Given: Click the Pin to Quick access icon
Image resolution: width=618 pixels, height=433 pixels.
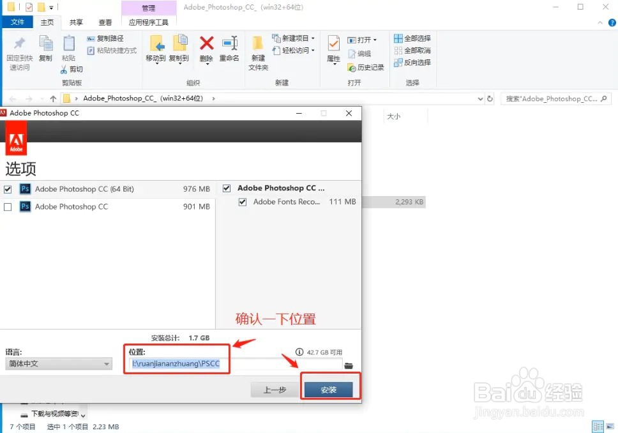Looking at the screenshot, I should [19, 43].
